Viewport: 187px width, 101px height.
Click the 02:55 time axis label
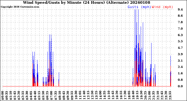click(23, 96)
